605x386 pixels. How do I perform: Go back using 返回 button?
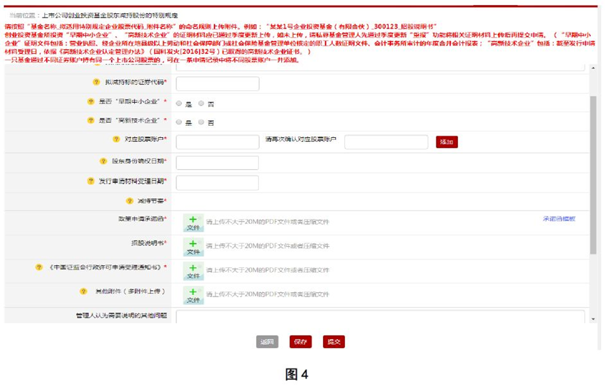point(267,342)
